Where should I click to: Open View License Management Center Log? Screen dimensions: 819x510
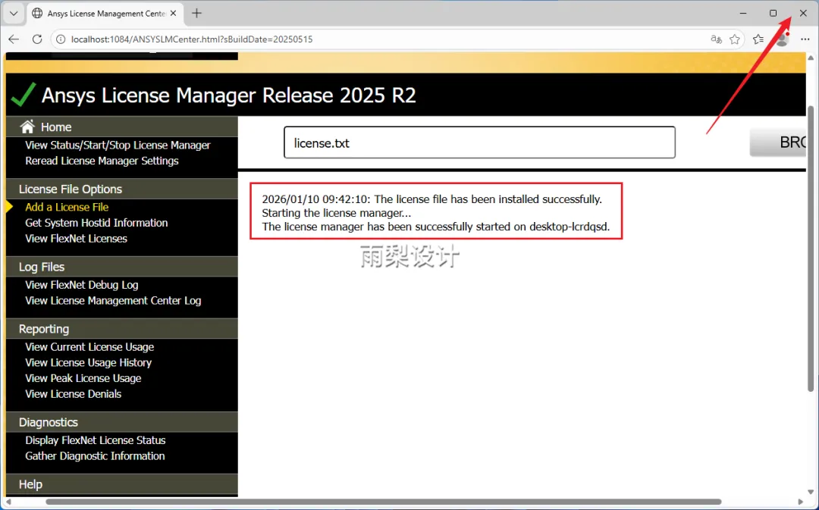click(x=113, y=301)
